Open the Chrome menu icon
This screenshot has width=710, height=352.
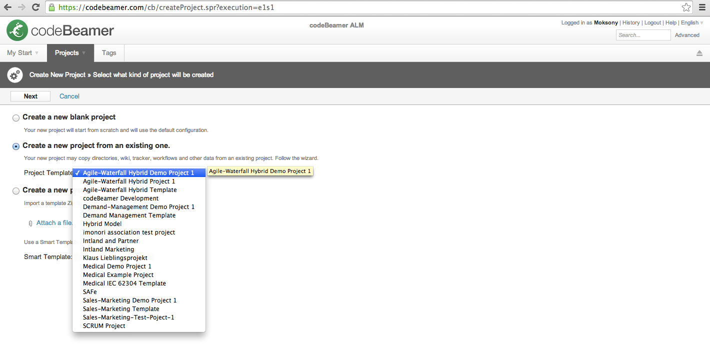pyautogui.click(x=701, y=7)
